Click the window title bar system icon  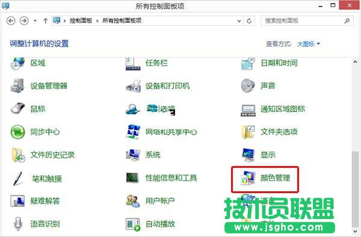coord(5,6)
